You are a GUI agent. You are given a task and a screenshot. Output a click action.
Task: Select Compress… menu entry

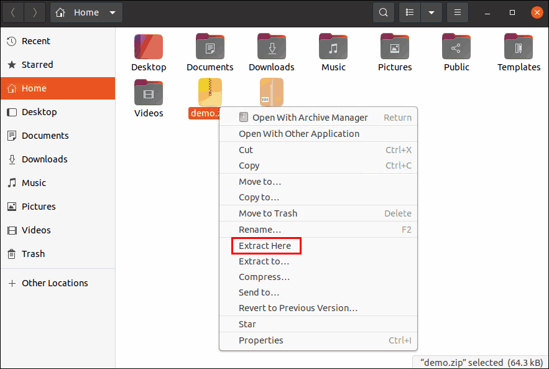[x=318, y=277]
